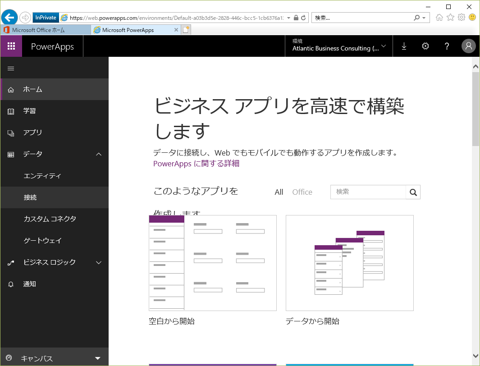Select the All filter for app templates

(x=279, y=192)
